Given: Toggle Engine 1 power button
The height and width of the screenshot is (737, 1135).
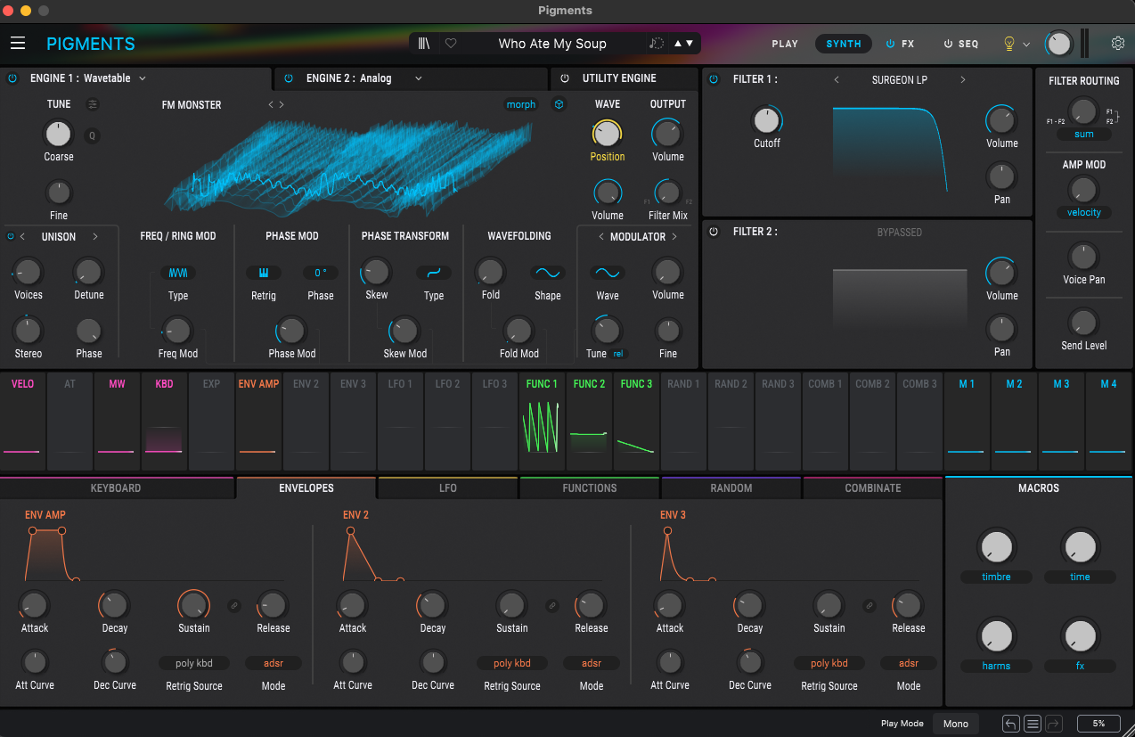Looking at the screenshot, I should tap(12, 78).
